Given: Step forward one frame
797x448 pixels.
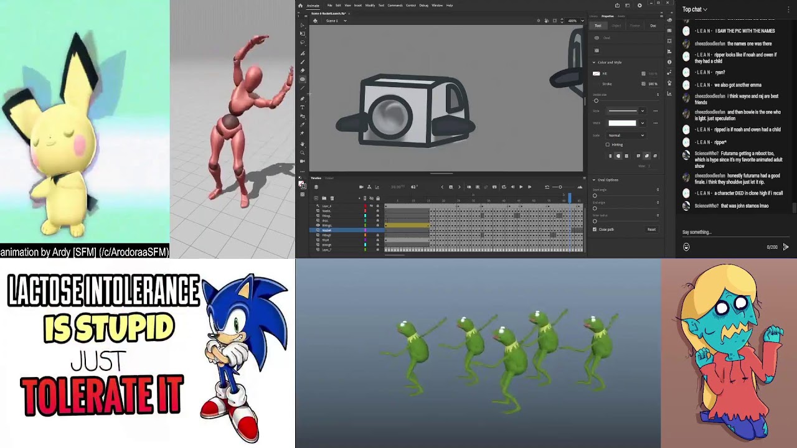Looking at the screenshot, I should (529, 187).
